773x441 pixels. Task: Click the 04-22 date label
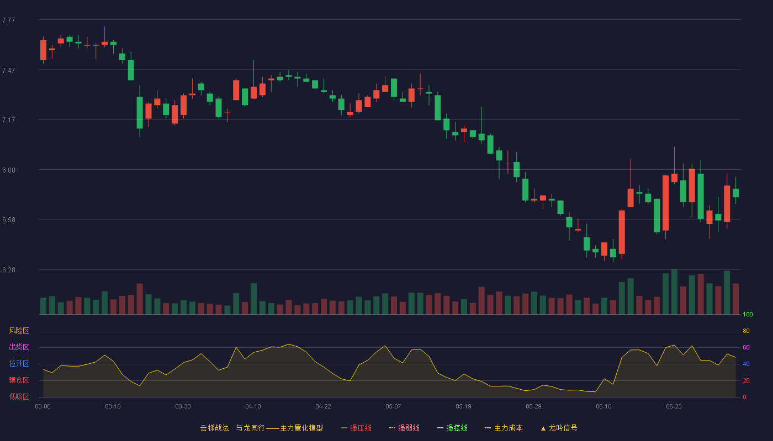coord(323,406)
